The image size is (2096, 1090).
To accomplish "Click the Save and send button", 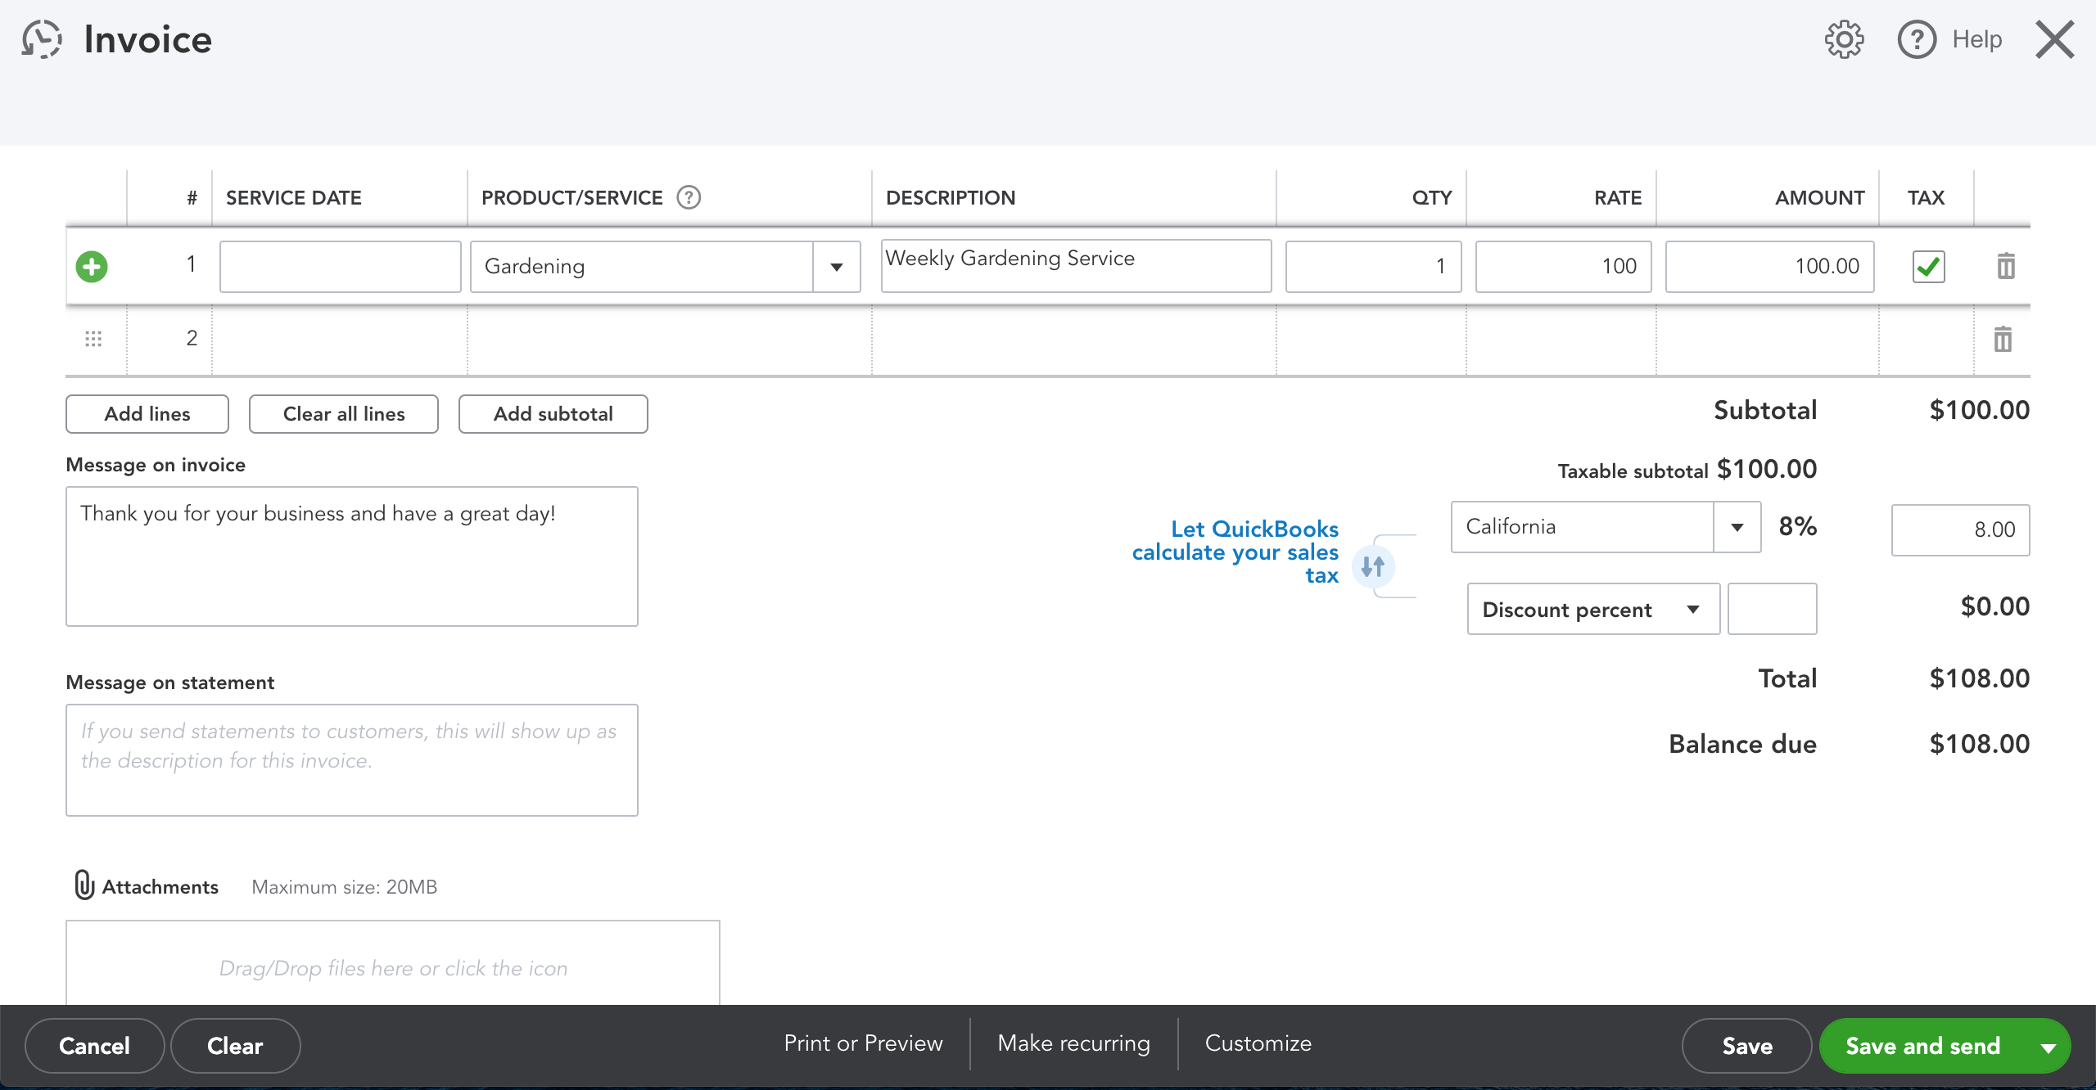I will pos(1922,1046).
